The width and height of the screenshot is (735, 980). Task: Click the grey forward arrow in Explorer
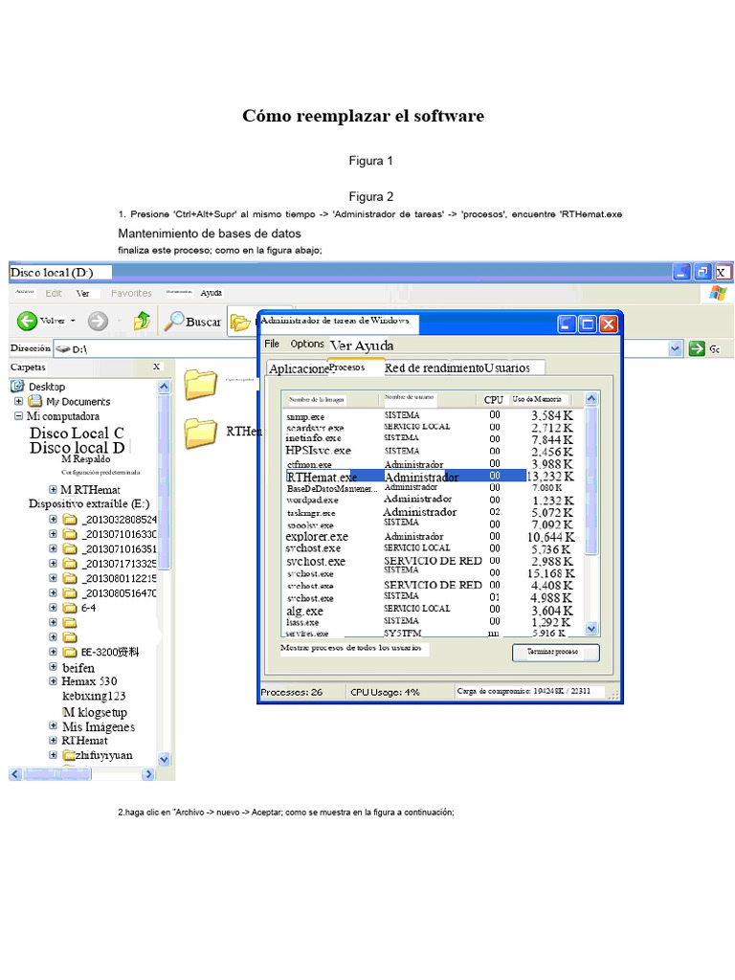(x=97, y=322)
